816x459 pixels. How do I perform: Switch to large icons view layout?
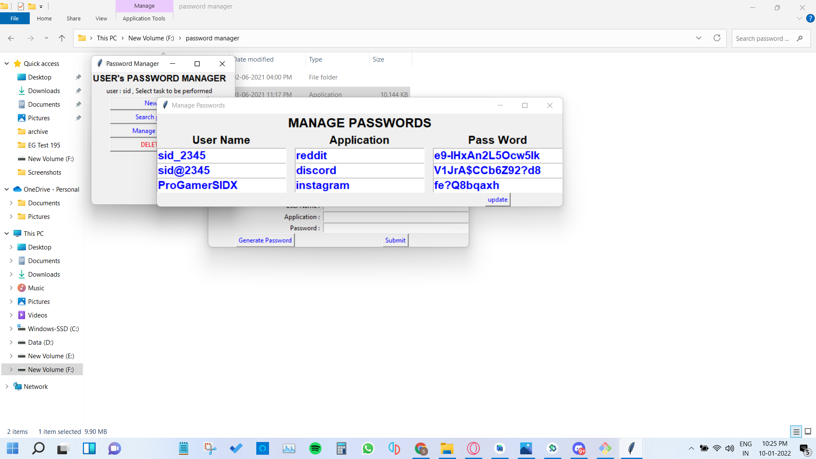[808, 431]
